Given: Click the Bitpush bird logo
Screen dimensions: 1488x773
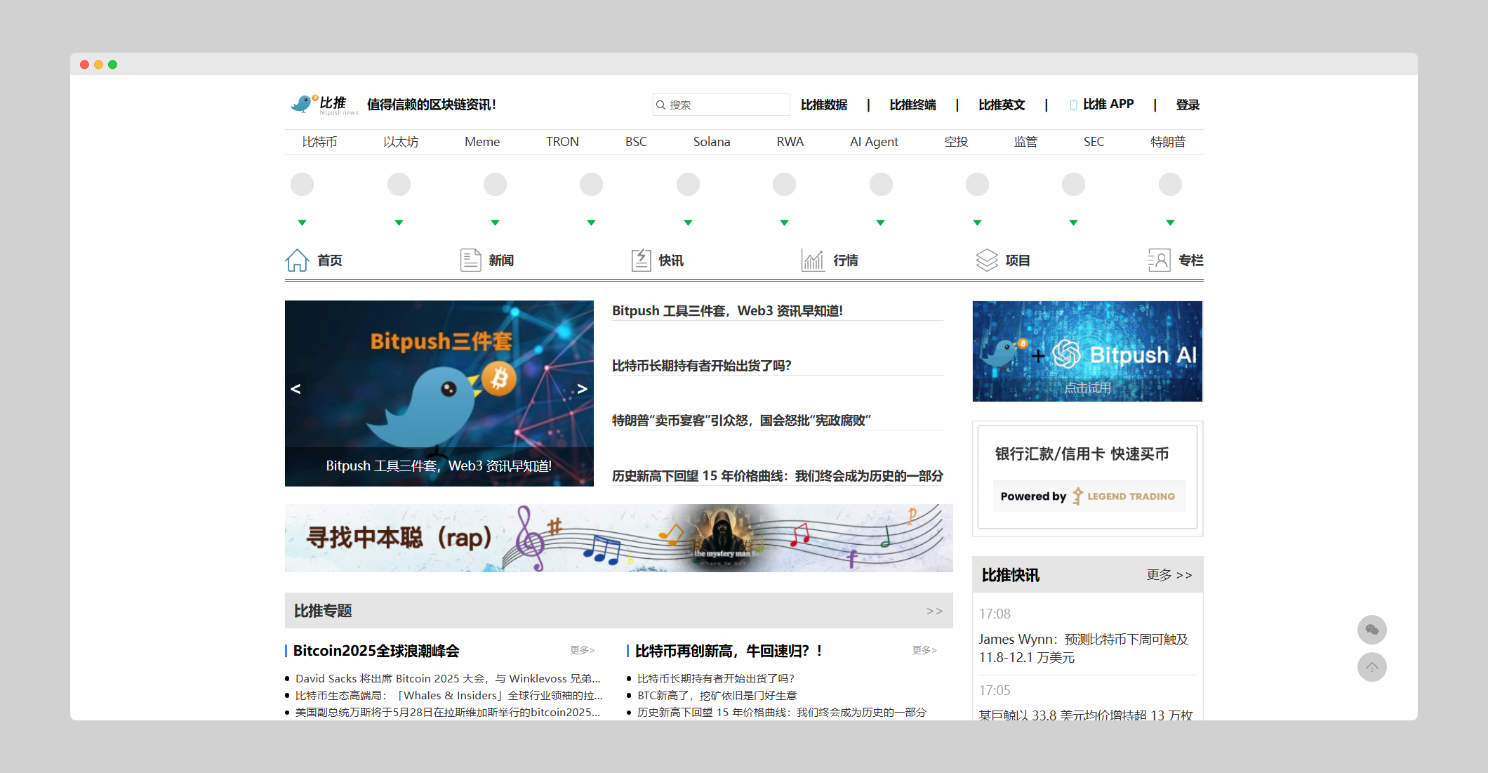Looking at the screenshot, I should tap(303, 103).
